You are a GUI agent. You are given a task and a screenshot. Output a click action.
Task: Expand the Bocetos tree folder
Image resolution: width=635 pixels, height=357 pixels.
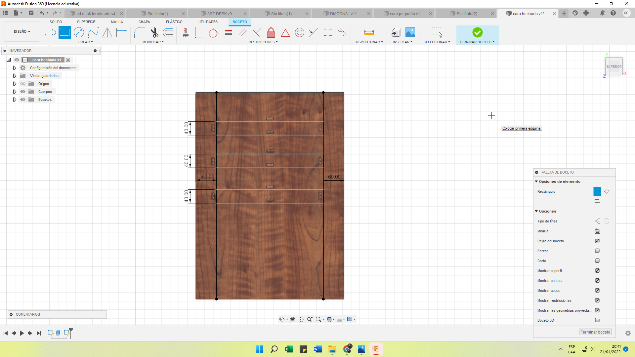point(15,99)
